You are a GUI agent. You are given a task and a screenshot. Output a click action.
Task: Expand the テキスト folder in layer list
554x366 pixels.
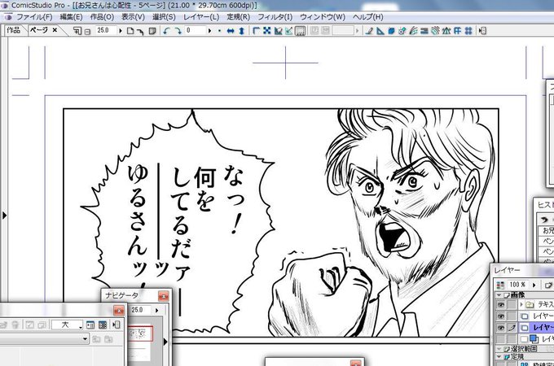click(x=521, y=304)
